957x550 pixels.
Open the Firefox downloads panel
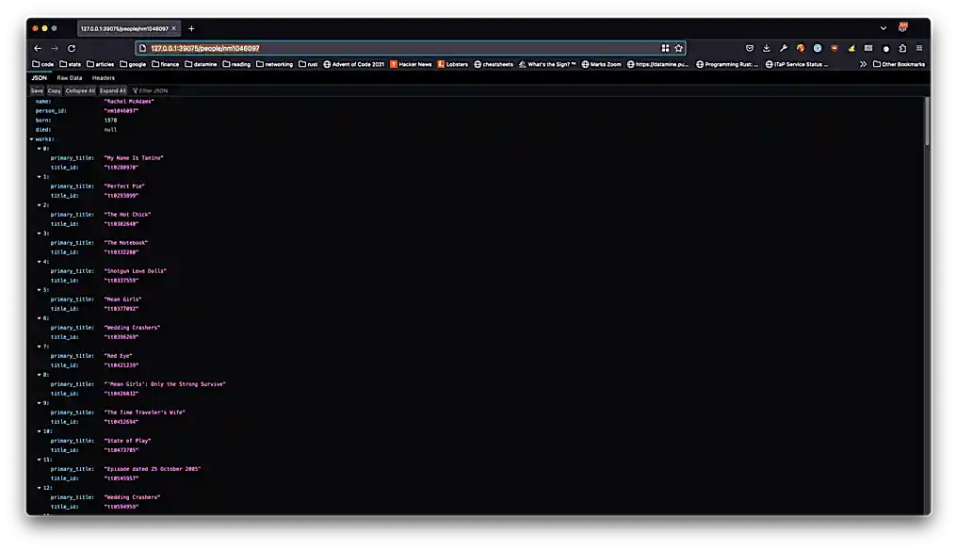(x=767, y=48)
